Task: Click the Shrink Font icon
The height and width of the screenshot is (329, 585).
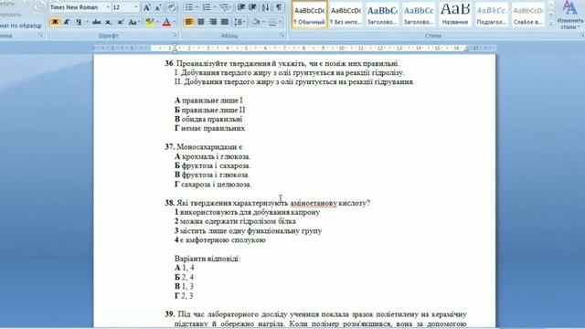Action: [x=158, y=7]
